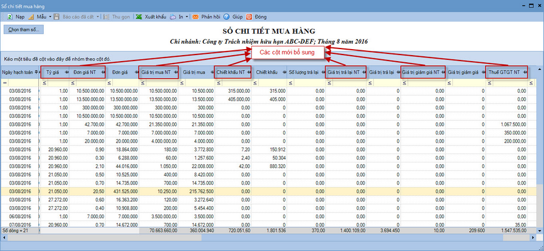The height and width of the screenshot is (251, 544).
Task: Export to Excel with Xuất khẩu
Action: coord(151,17)
